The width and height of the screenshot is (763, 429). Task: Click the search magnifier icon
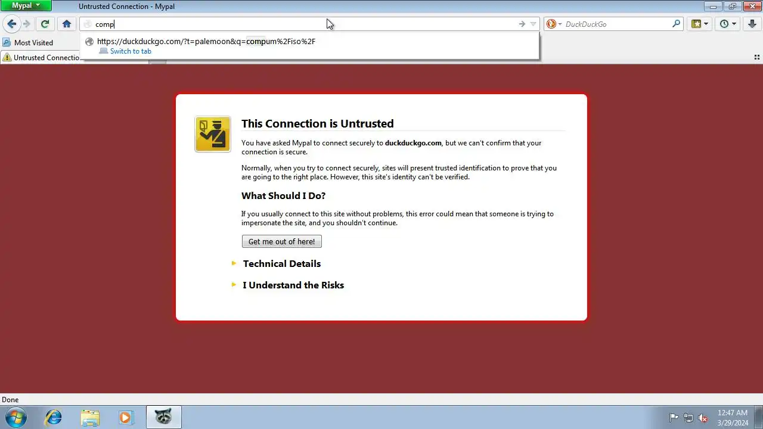coord(676,24)
